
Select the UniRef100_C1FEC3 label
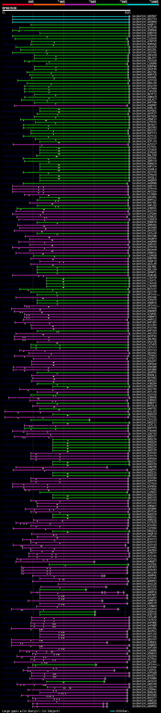click(144, 358)
